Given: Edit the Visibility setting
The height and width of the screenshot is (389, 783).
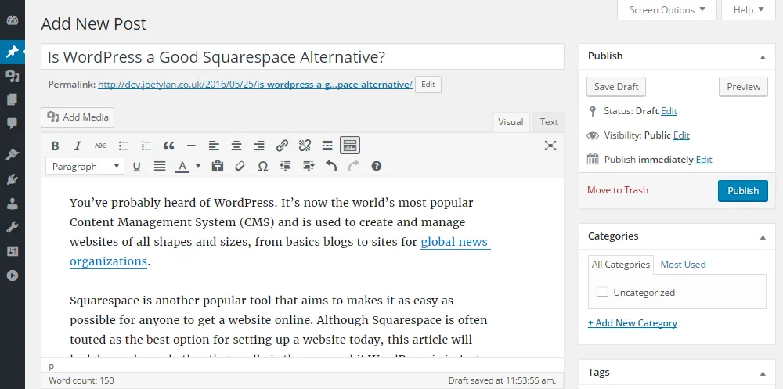Looking at the screenshot, I should pyautogui.click(x=681, y=135).
